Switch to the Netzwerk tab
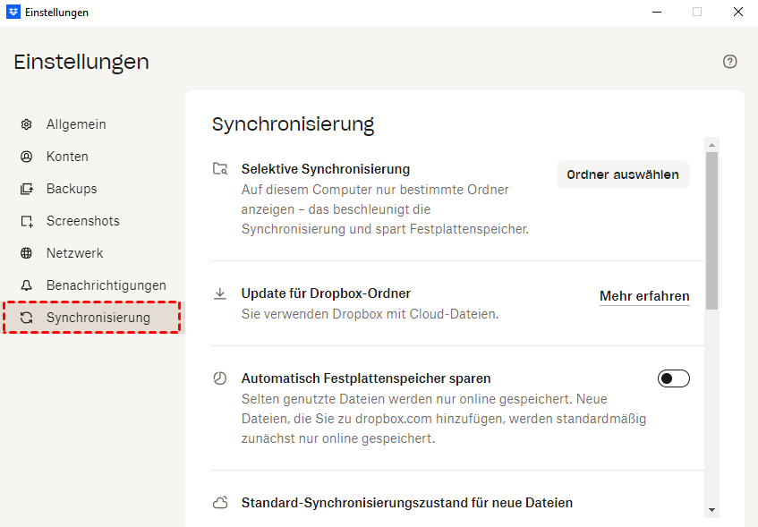 pos(74,253)
